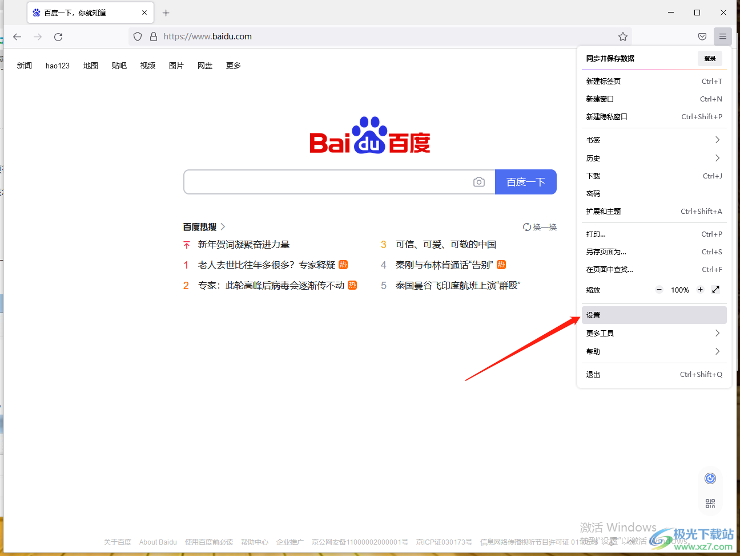This screenshot has width=740, height=556.
Task: Reload the page with the refresh icon
Action: pos(58,36)
